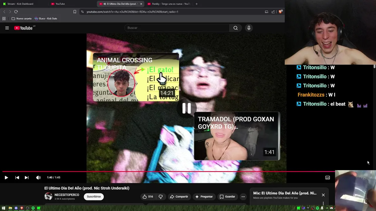Open the YouTube hamburger guide menu
This screenshot has width=376, height=211.
[7, 28]
